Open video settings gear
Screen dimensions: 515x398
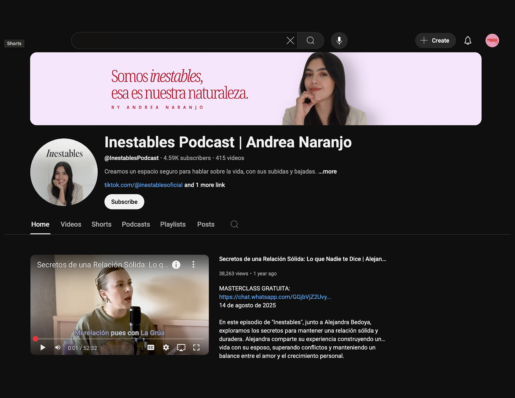[166, 348]
